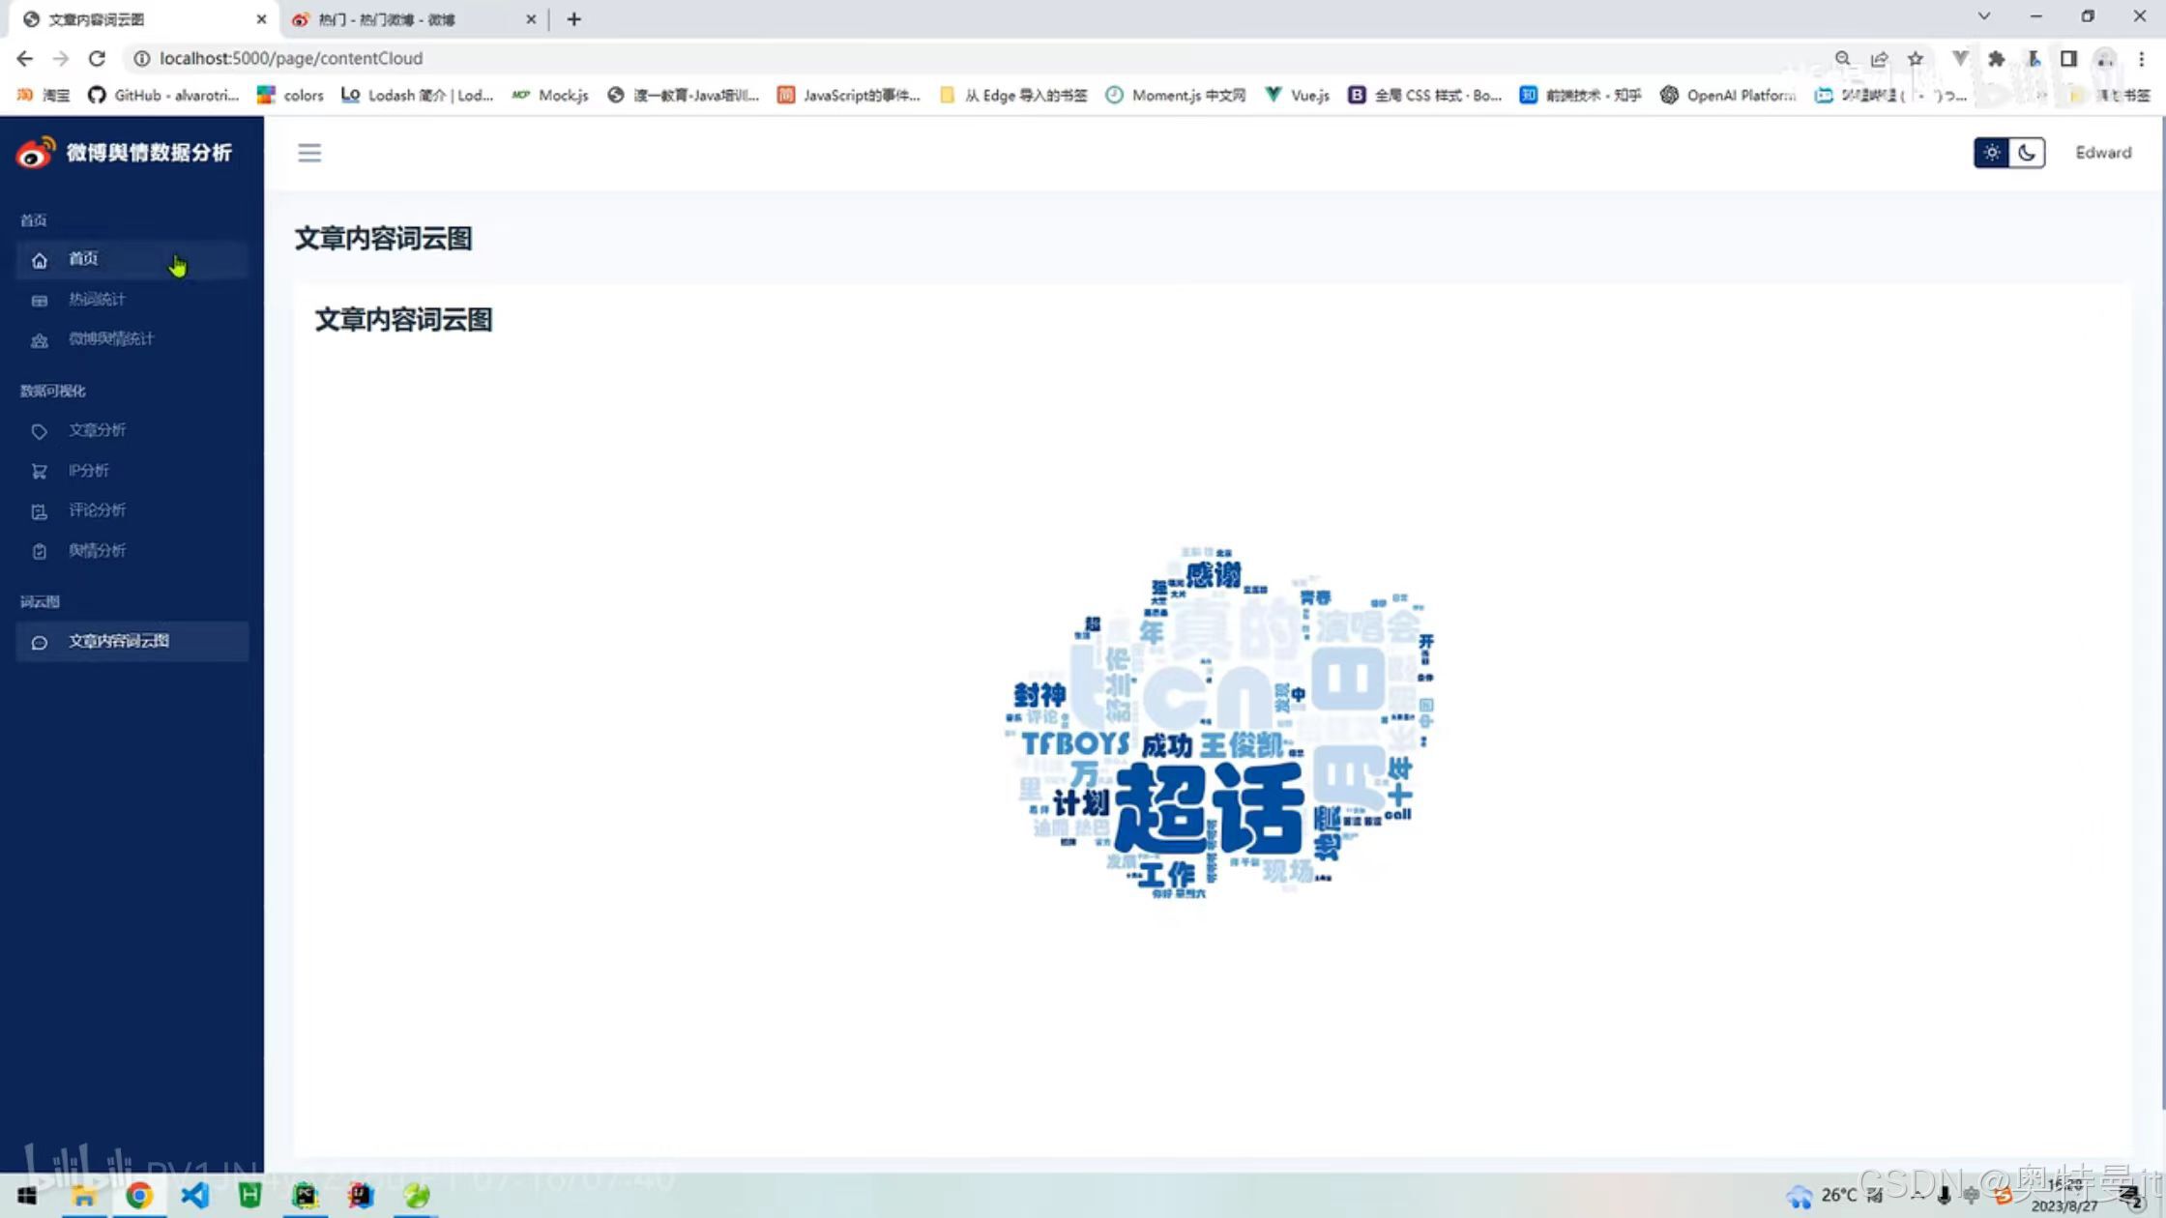Open 热词统计 in sidebar
2166x1218 pixels.
[96, 300]
